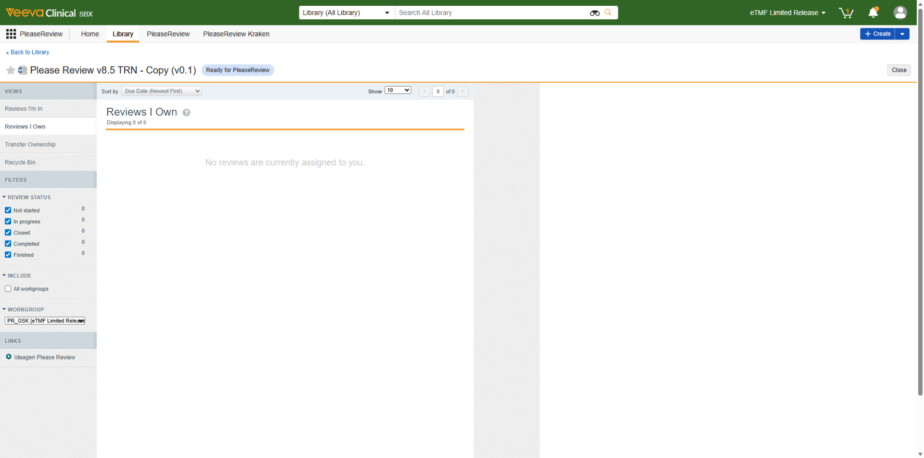Collapse the Include filter section

[x=17, y=276]
